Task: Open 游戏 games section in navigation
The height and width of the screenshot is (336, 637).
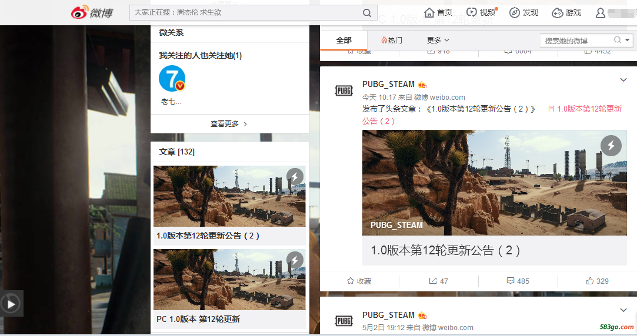Action: [566, 12]
